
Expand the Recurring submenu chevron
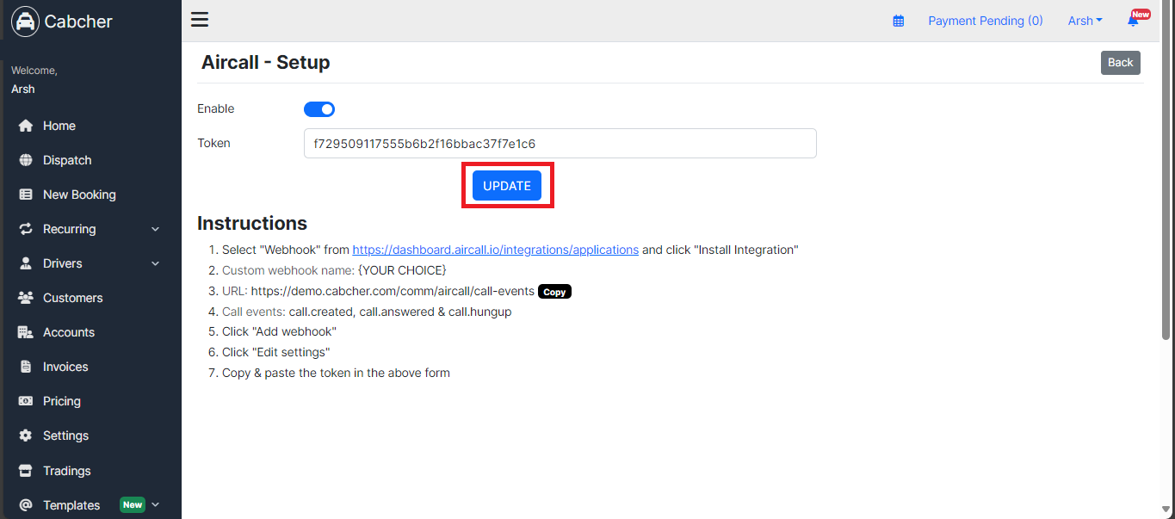[x=156, y=229]
